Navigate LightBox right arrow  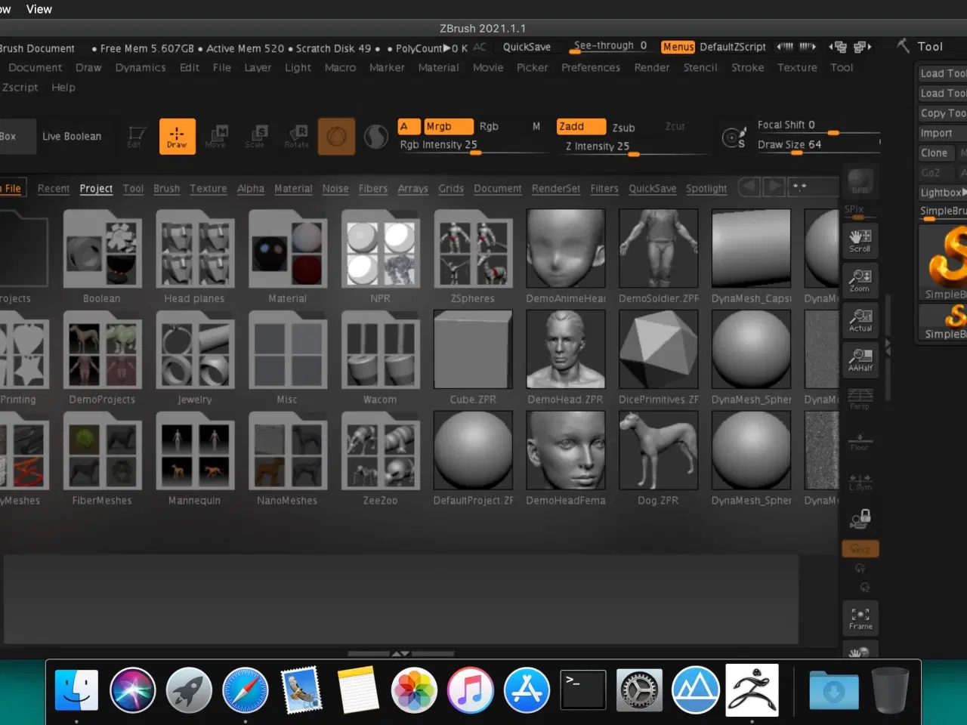point(774,187)
